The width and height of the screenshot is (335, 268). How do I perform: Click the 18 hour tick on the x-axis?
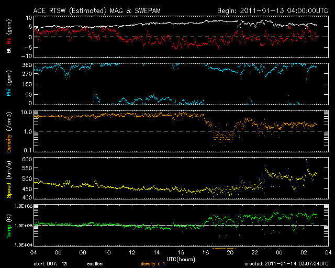tap(205, 253)
